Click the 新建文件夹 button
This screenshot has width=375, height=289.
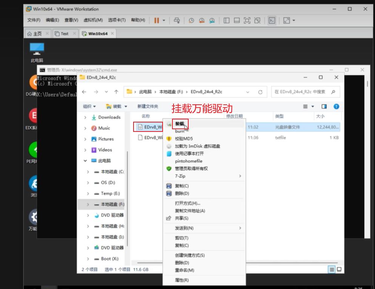(148, 107)
